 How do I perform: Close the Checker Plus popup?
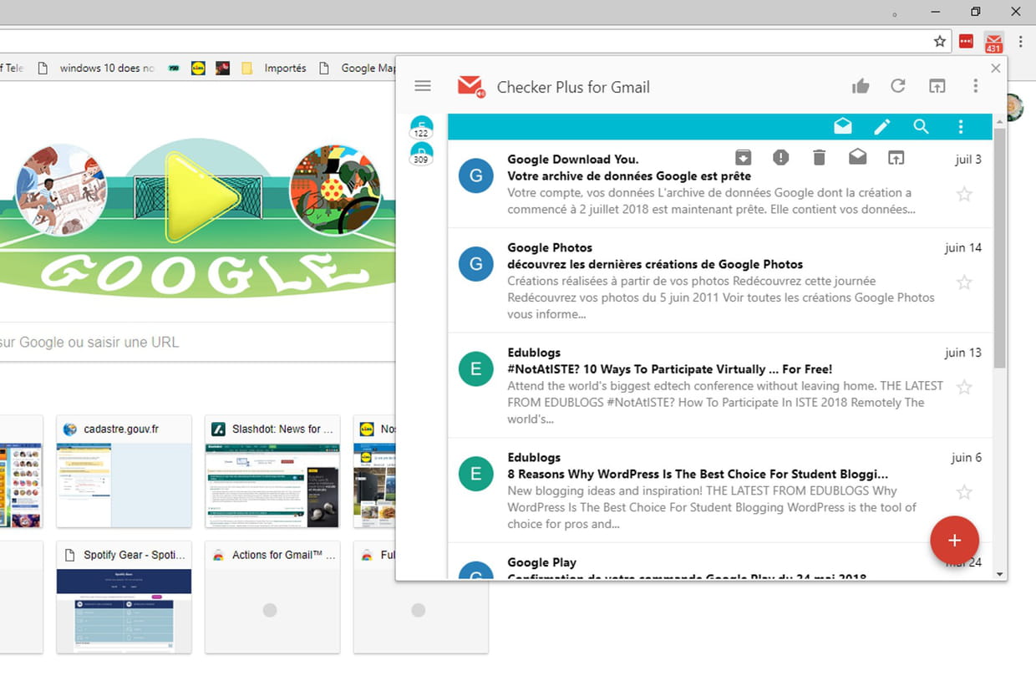pyautogui.click(x=995, y=69)
